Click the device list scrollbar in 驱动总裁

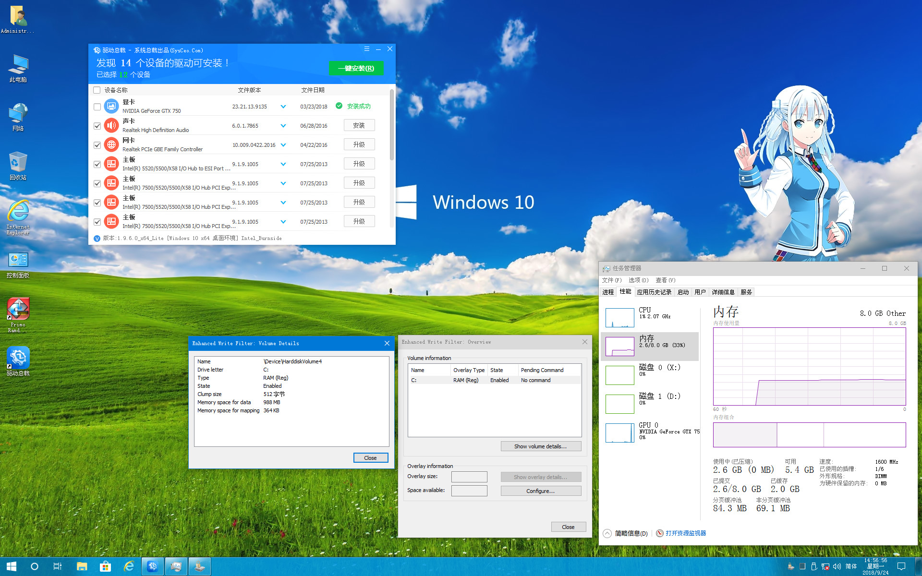coord(392,125)
